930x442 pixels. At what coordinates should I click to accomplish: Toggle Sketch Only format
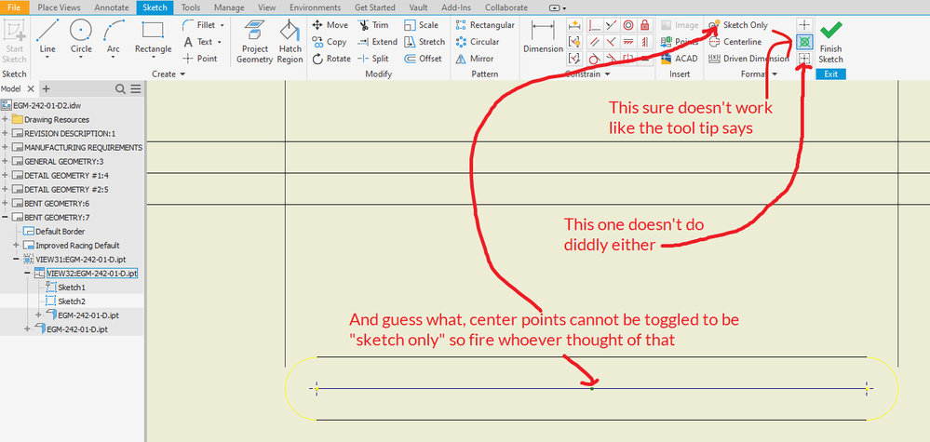pyautogui.click(x=738, y=25)
